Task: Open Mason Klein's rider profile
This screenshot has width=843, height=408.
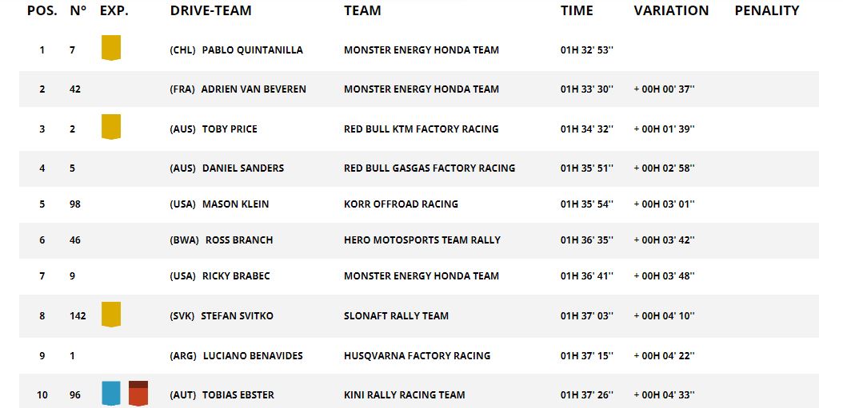Action: click(x=235, y=204)
